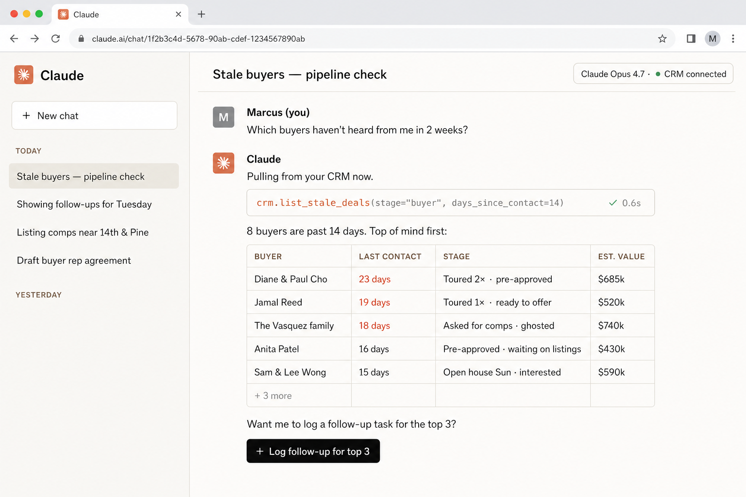
Task: Open the Claude Opus 4.7 model selector
Action: click(x=612, y=74)
